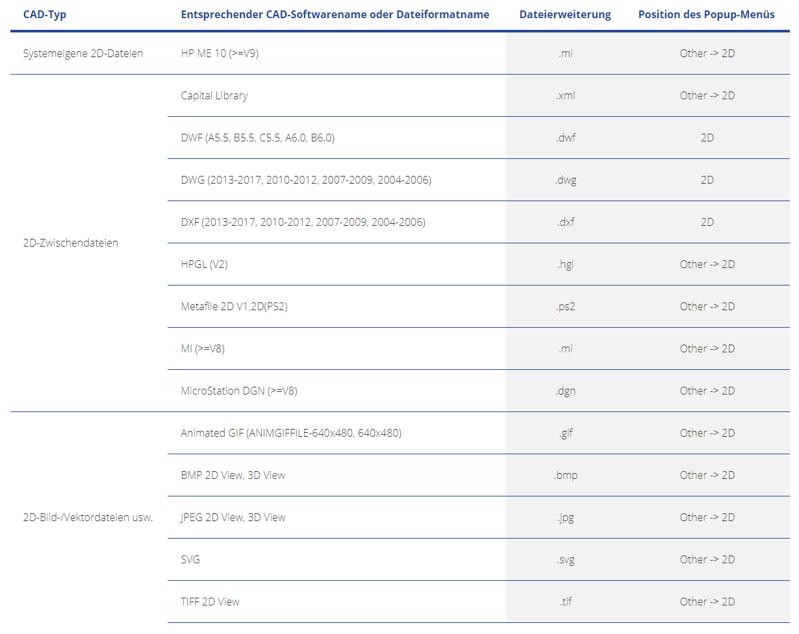Select the DWF (A5.5, B5.5...) format entry
The height and width of the screenshot is (634, 799).
257,138
